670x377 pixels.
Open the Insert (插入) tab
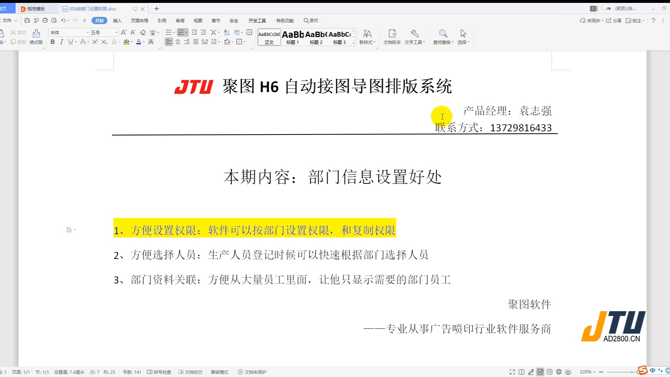click(x=117, y=21)
